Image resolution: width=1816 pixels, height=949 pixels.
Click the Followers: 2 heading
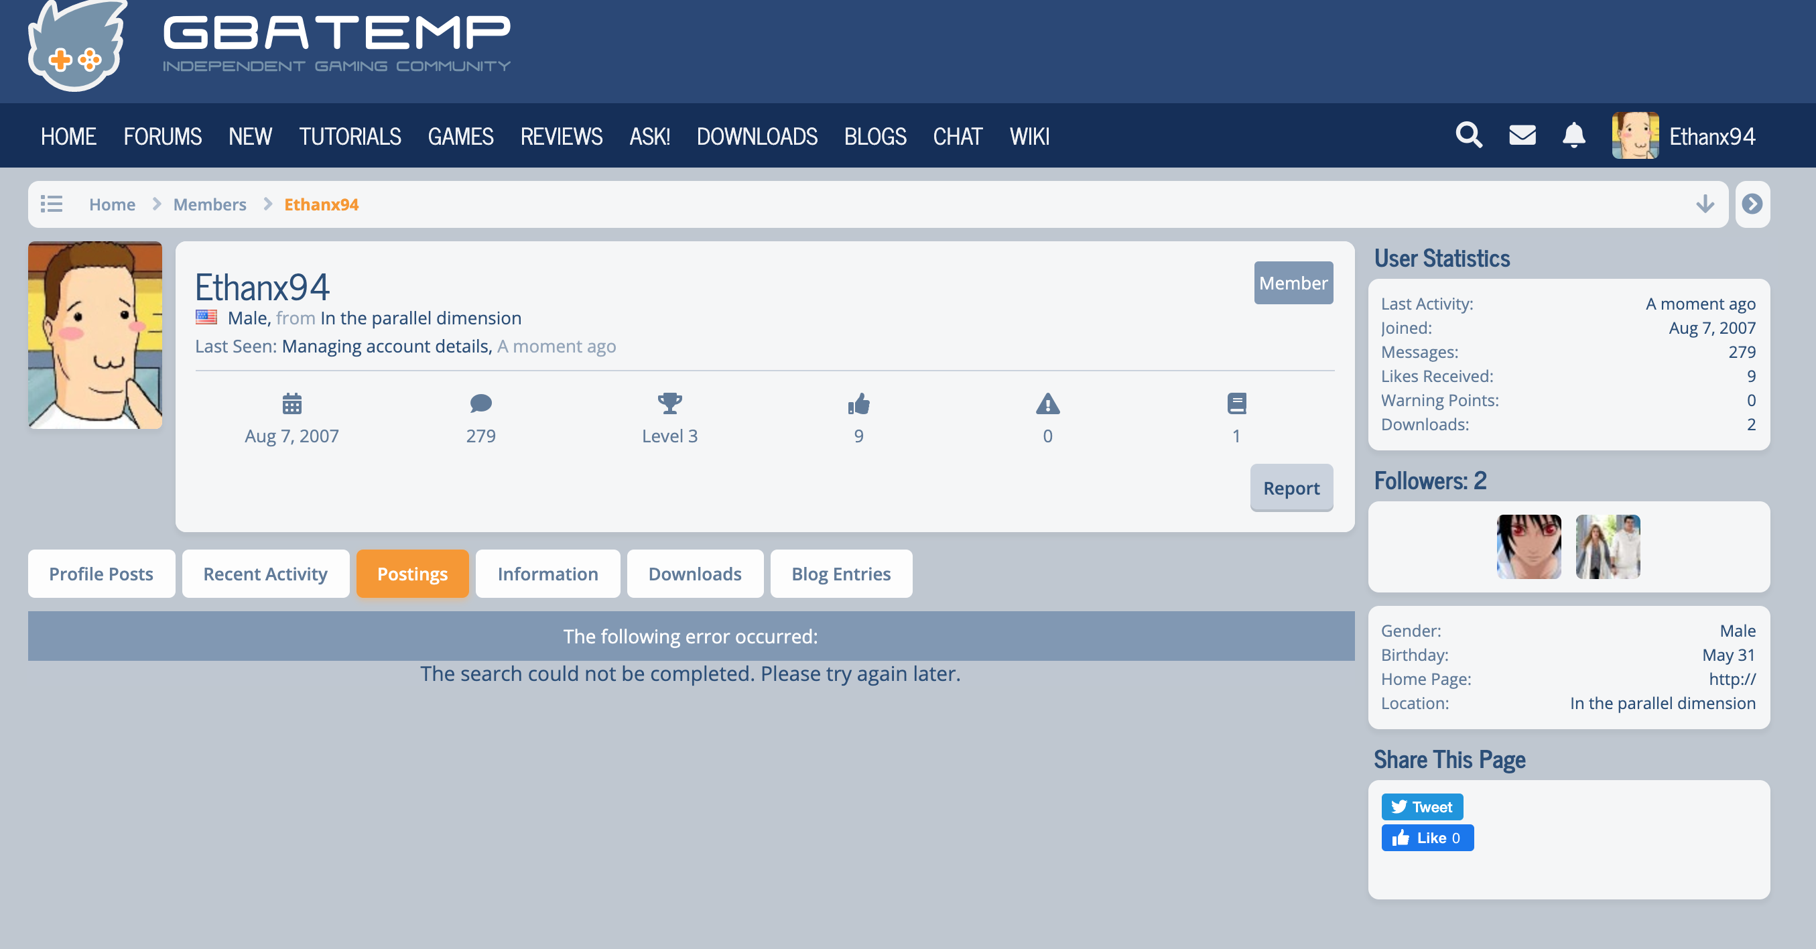click(1431, 481)
